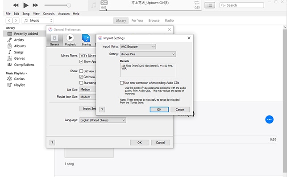Open the Controls menu
The height and width of the screenshot is (177, 291).
pyautogui.click(x=49, y=13)
